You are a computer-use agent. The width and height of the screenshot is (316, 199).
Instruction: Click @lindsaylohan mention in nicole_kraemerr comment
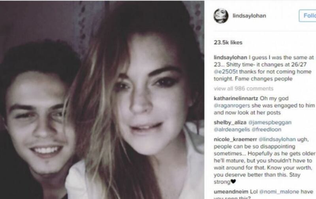[x=277, y=139]
